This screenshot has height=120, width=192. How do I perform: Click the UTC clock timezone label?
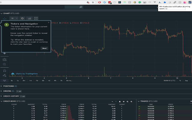(169, 81)
